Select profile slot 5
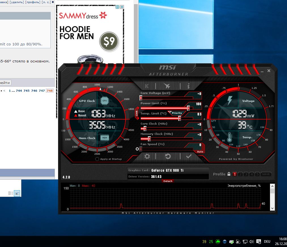Viewport: 287px width, 247px height. coord(257,174)
